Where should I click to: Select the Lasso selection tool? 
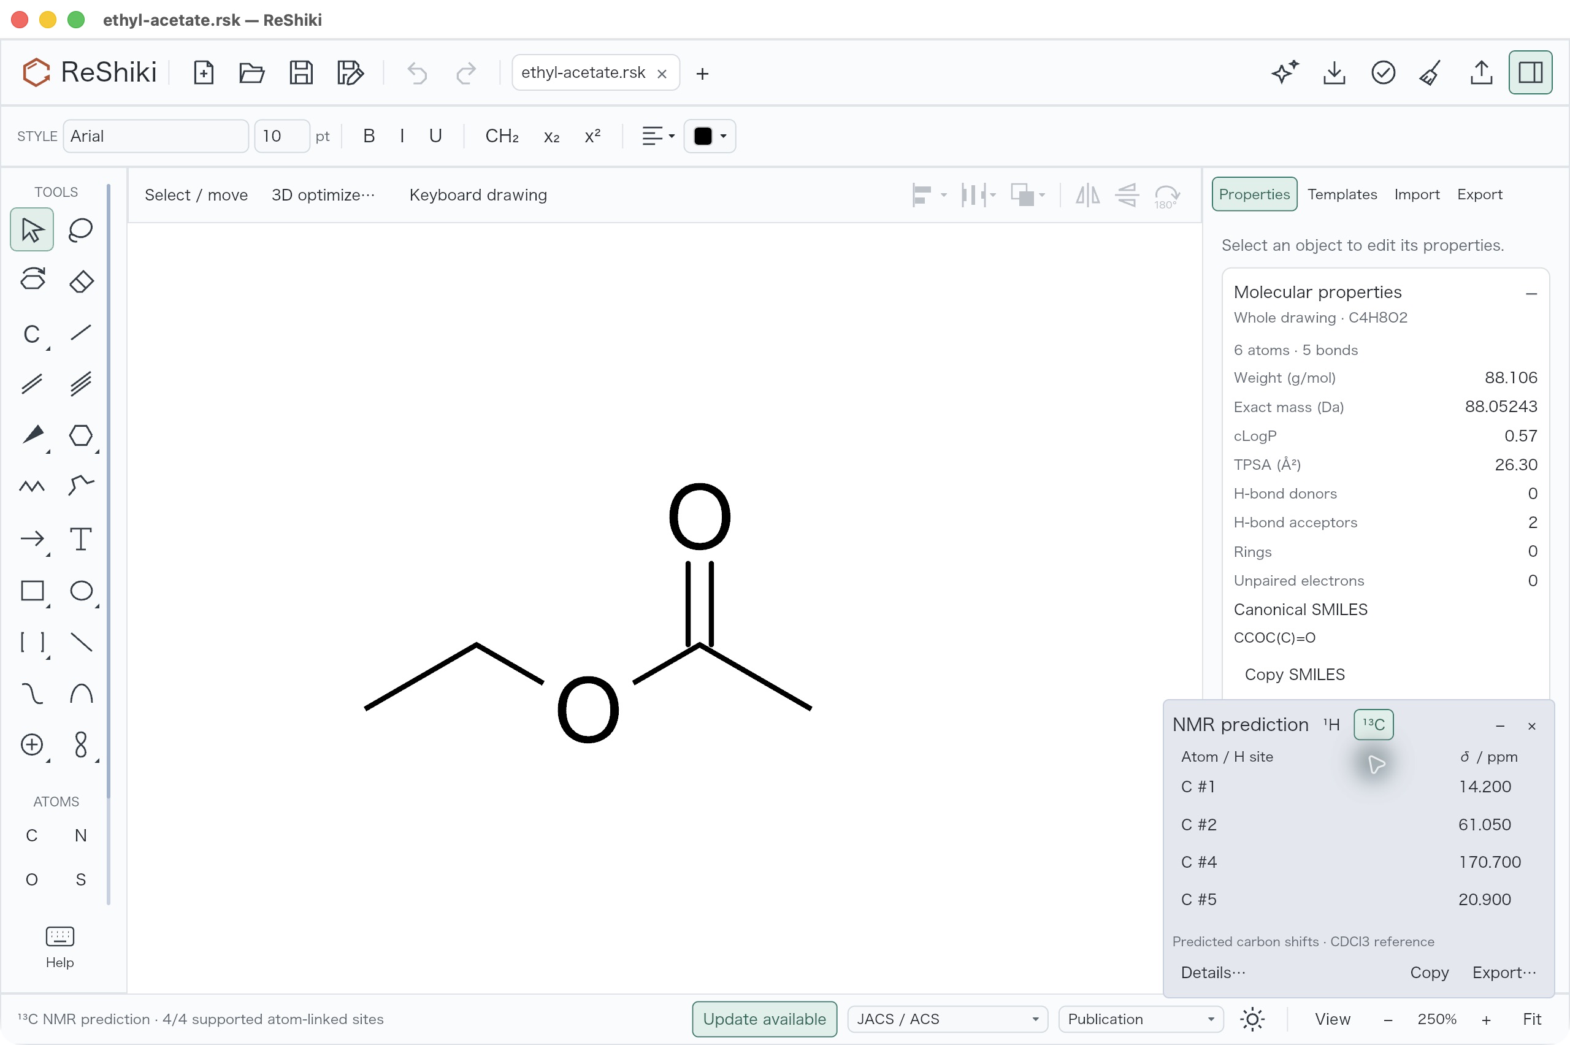[80, 230]
